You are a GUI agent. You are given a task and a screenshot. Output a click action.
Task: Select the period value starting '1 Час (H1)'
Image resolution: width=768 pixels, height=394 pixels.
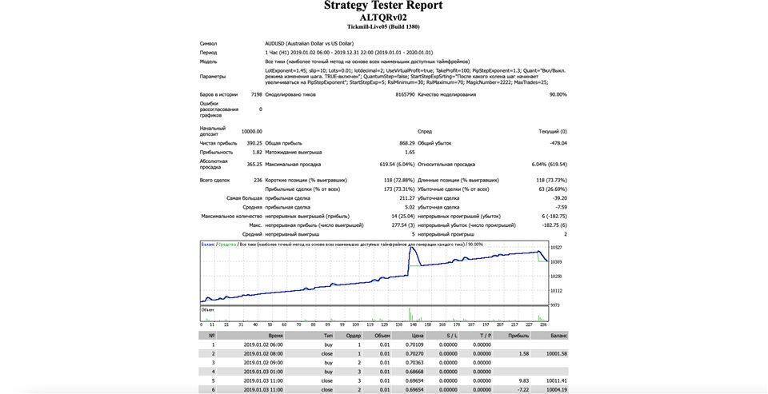point(348,53)
